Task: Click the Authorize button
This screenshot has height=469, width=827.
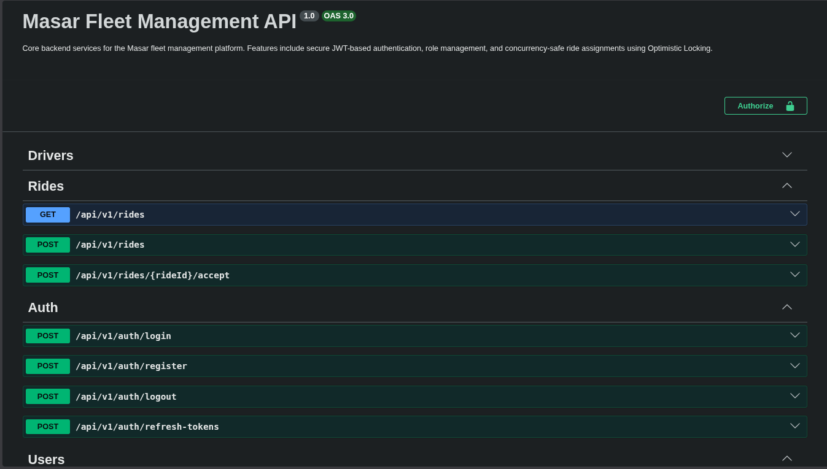Action: pyautogui.click(x=766, y=105)
